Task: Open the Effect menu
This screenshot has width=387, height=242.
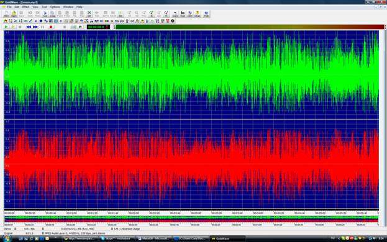Action: tap(25, 7)
